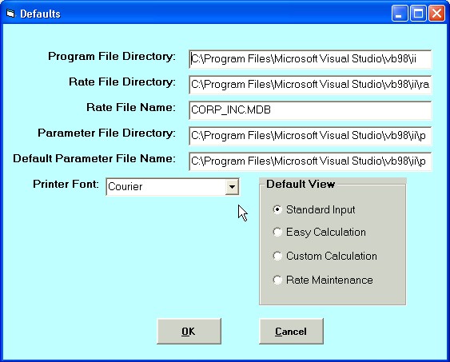
Task: Click the Defaults window icon in title bar
Action: [10, 14]
